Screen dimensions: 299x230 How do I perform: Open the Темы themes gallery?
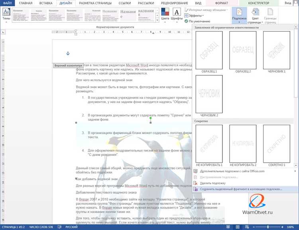coord(6,15)
